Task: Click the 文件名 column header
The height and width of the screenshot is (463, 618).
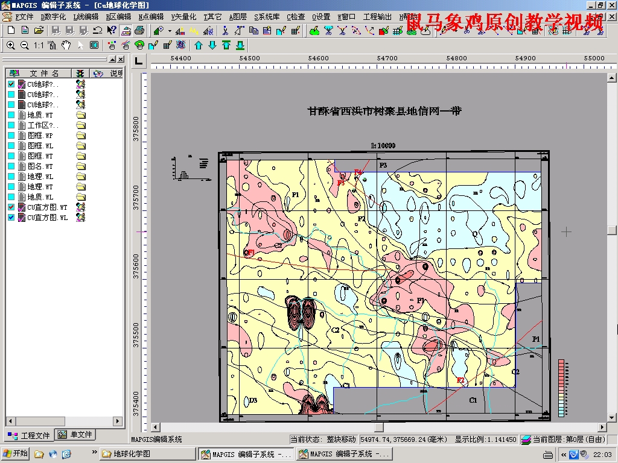Action: (39, 73)
